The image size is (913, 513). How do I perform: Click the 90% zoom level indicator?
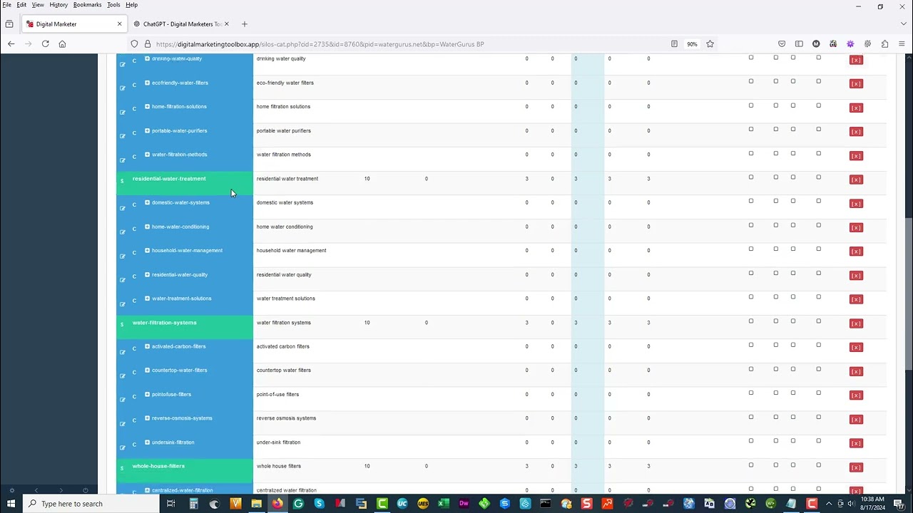click(692, 44)
